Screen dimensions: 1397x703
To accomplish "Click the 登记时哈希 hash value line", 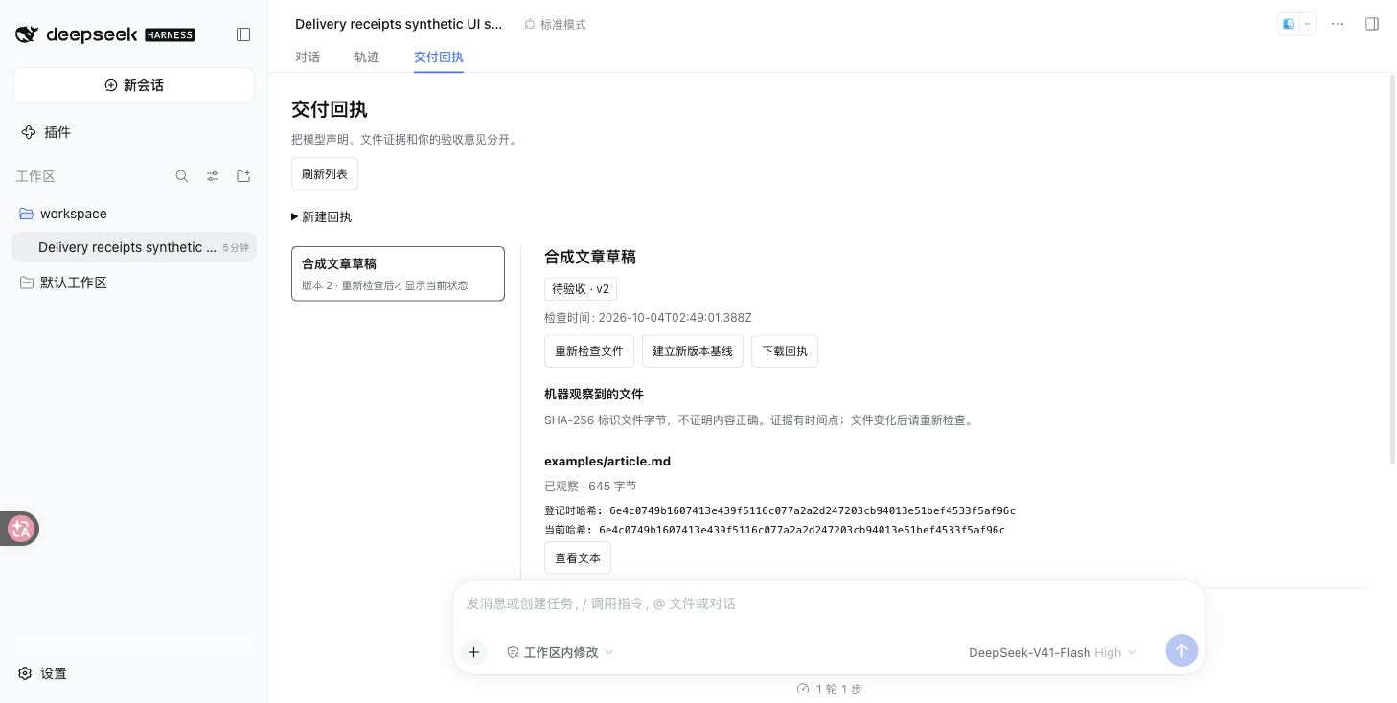I will (780, 510).
